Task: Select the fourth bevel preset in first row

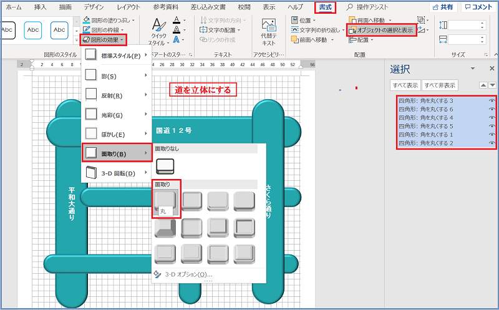Action: (x=245, y=201)
